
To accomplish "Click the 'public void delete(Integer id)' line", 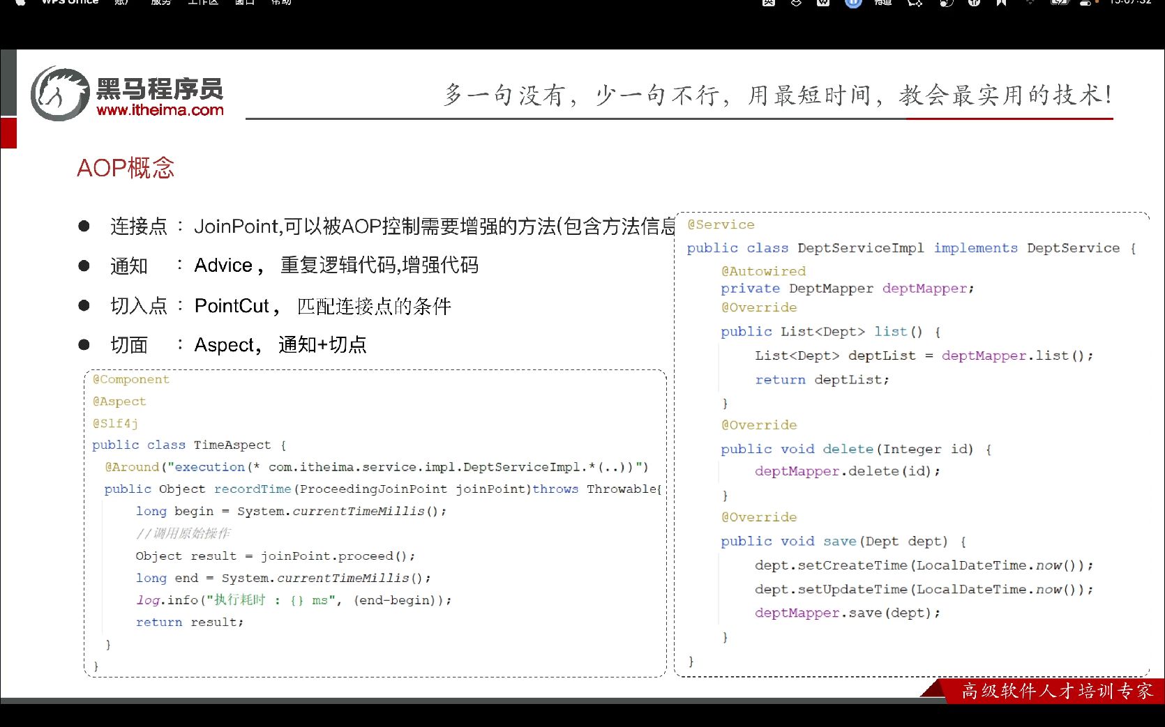I will [856, 450].
